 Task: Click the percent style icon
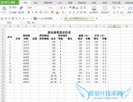(x=119, y=8)
